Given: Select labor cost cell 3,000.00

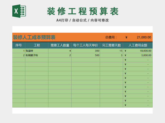Looking at the screenshot, I should tap(138, 55).
